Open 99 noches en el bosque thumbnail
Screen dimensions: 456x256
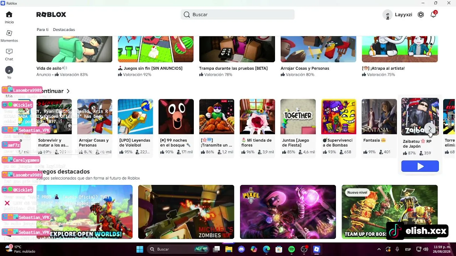(176, 117)
